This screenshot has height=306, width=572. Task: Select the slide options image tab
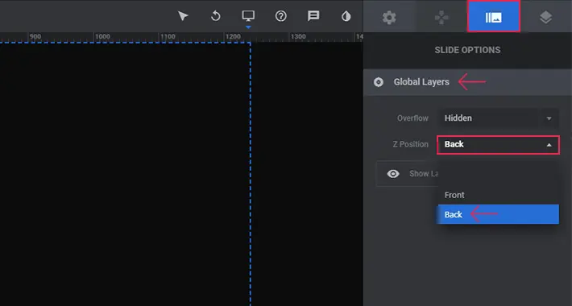coord(494,17)
